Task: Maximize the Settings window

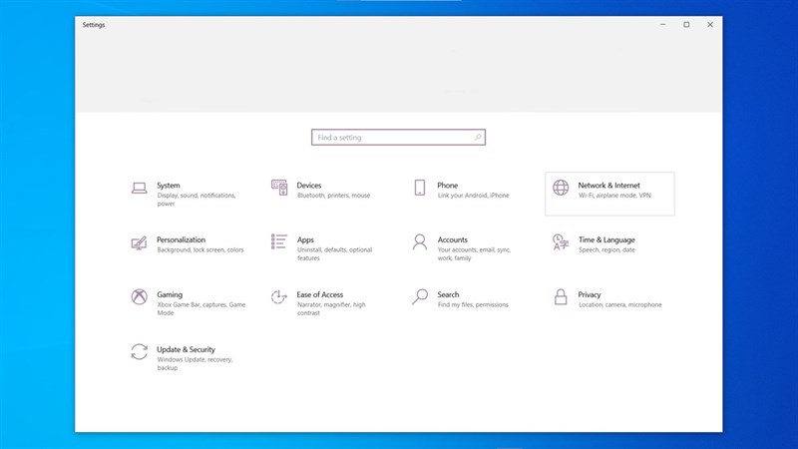Action: (686, 24)
